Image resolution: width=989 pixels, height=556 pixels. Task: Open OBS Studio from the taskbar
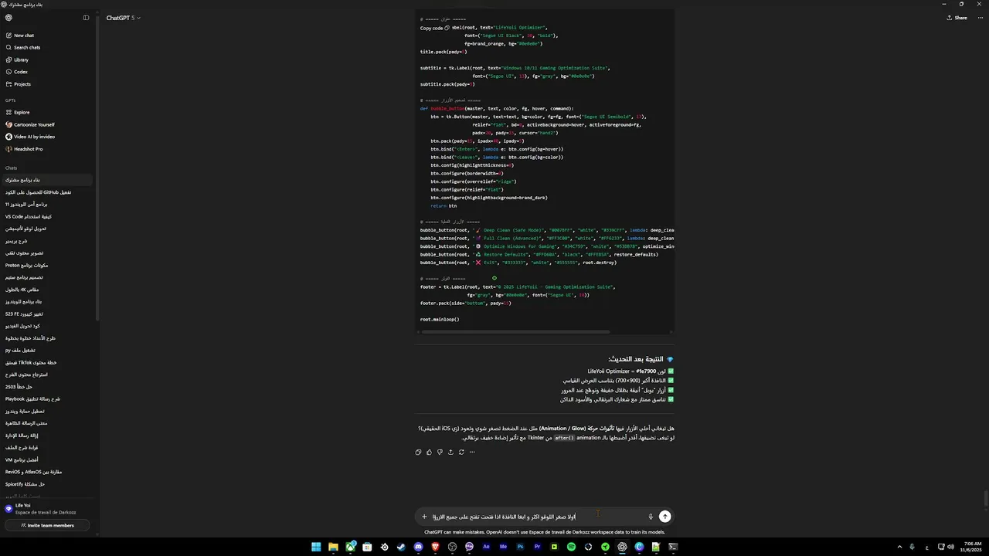click(x=452, y=547)
